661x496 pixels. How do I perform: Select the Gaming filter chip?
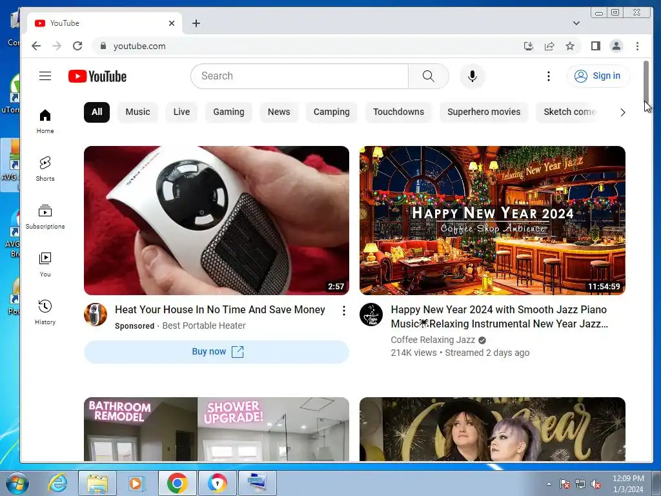click(229, 112)
